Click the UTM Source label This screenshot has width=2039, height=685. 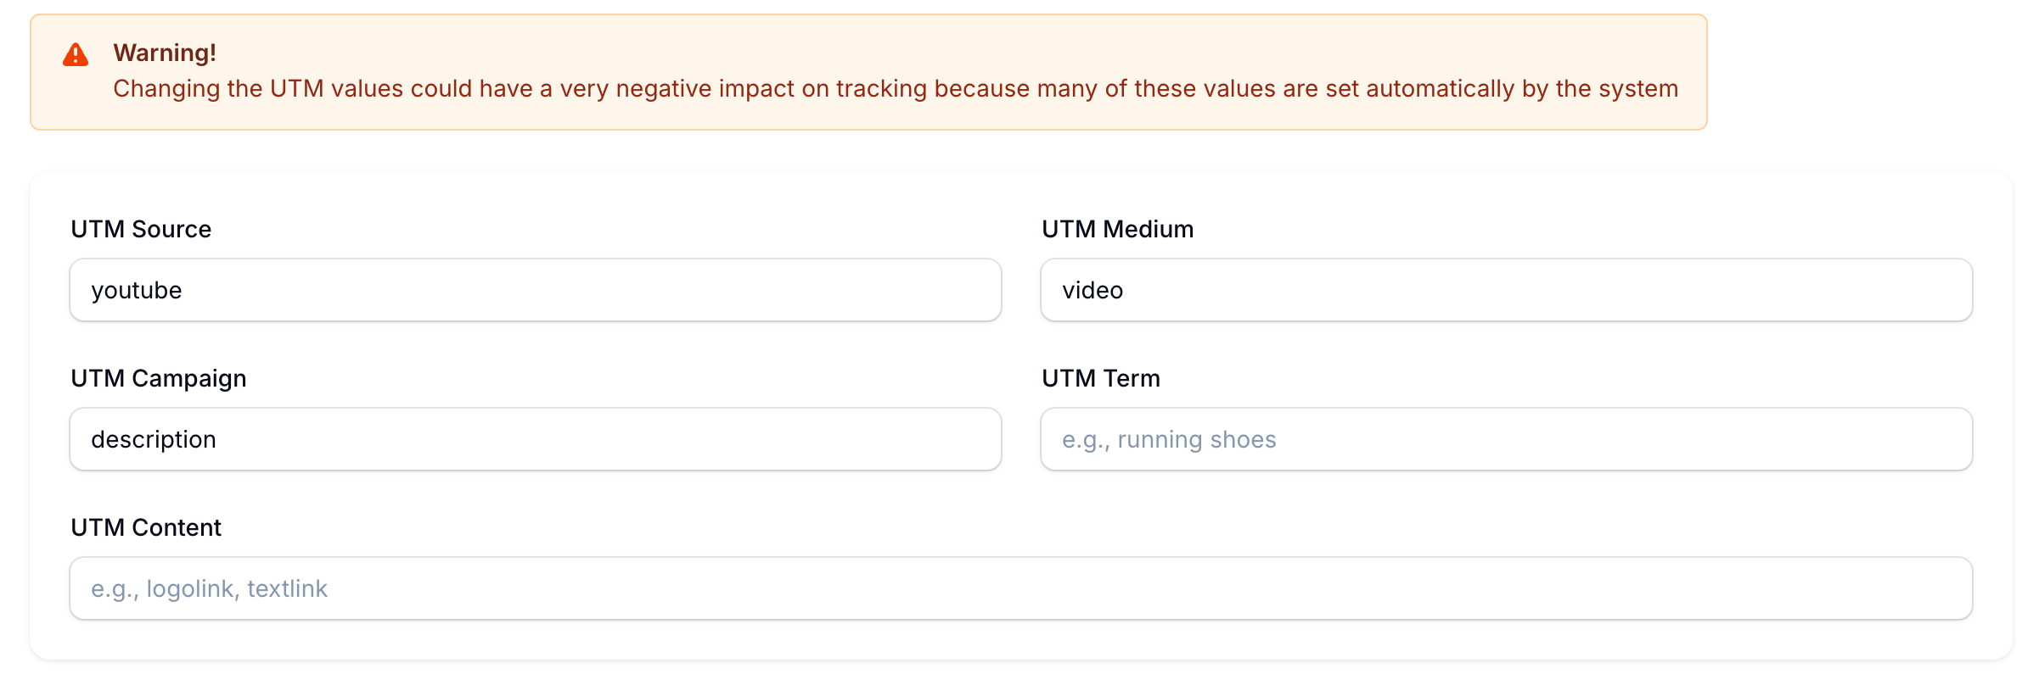[141, 229]
